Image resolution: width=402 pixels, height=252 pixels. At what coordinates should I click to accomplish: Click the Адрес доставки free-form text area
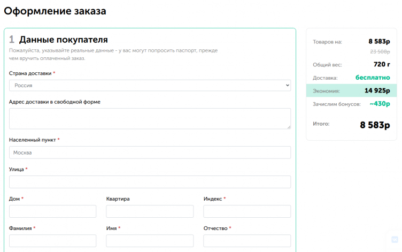tap(150, 119)
